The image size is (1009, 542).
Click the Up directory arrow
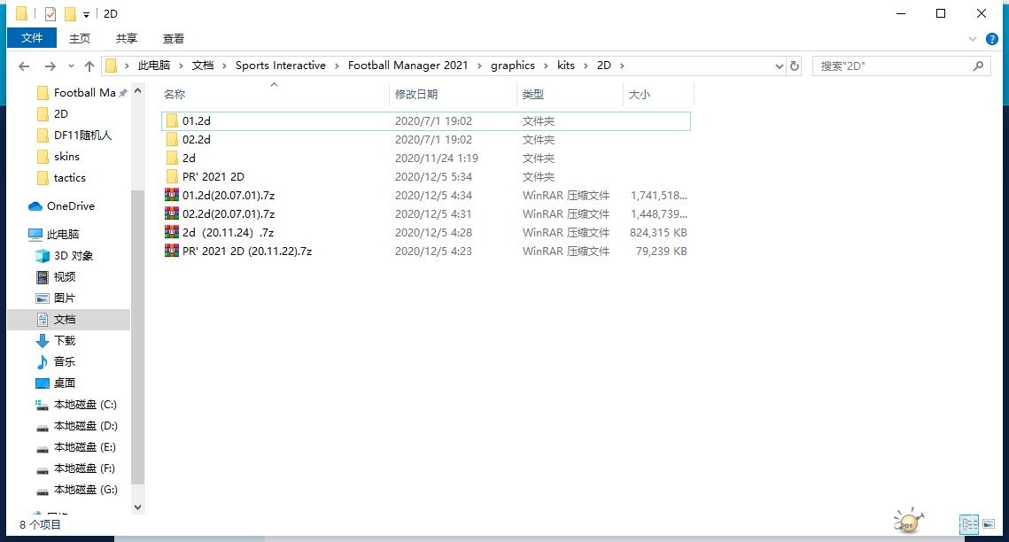[89, 66]
